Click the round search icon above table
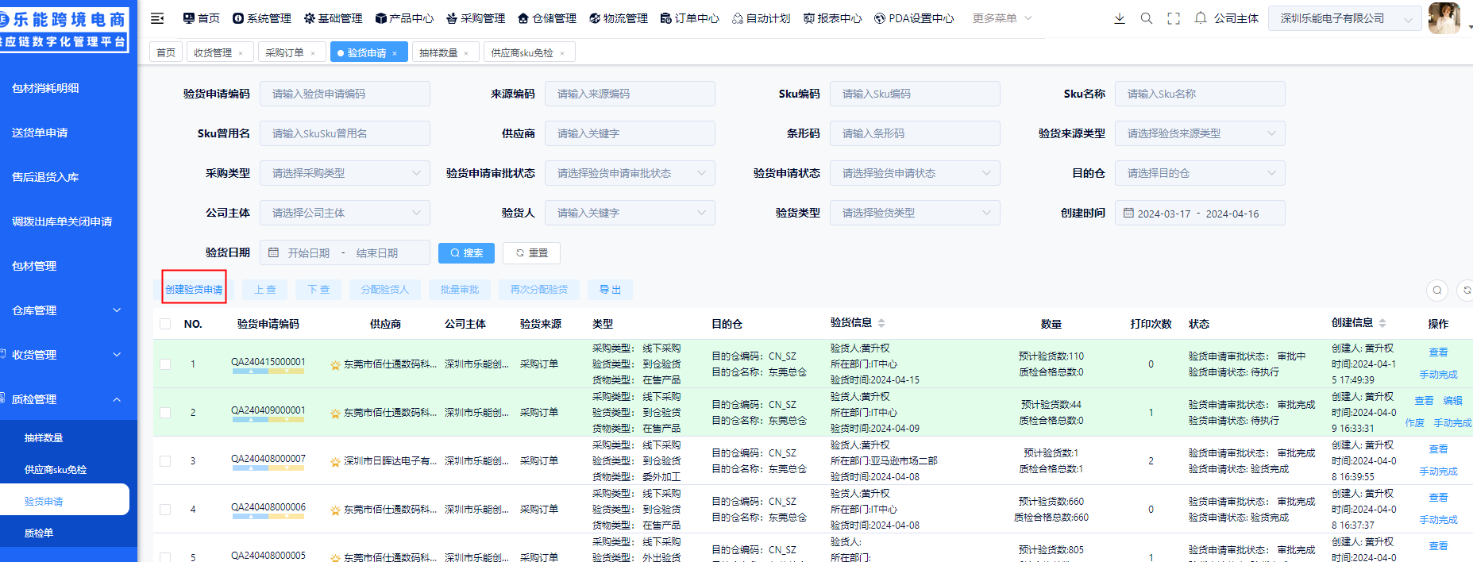1473x562 pixels. pyautogui.click(x=1437, y=291)
